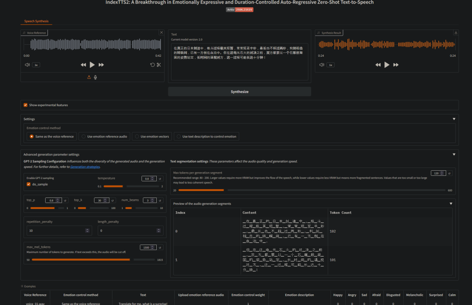Click the trim scissors icon in Voice Reference
This screenshot has width=472, height=305.
click(158, 65)
